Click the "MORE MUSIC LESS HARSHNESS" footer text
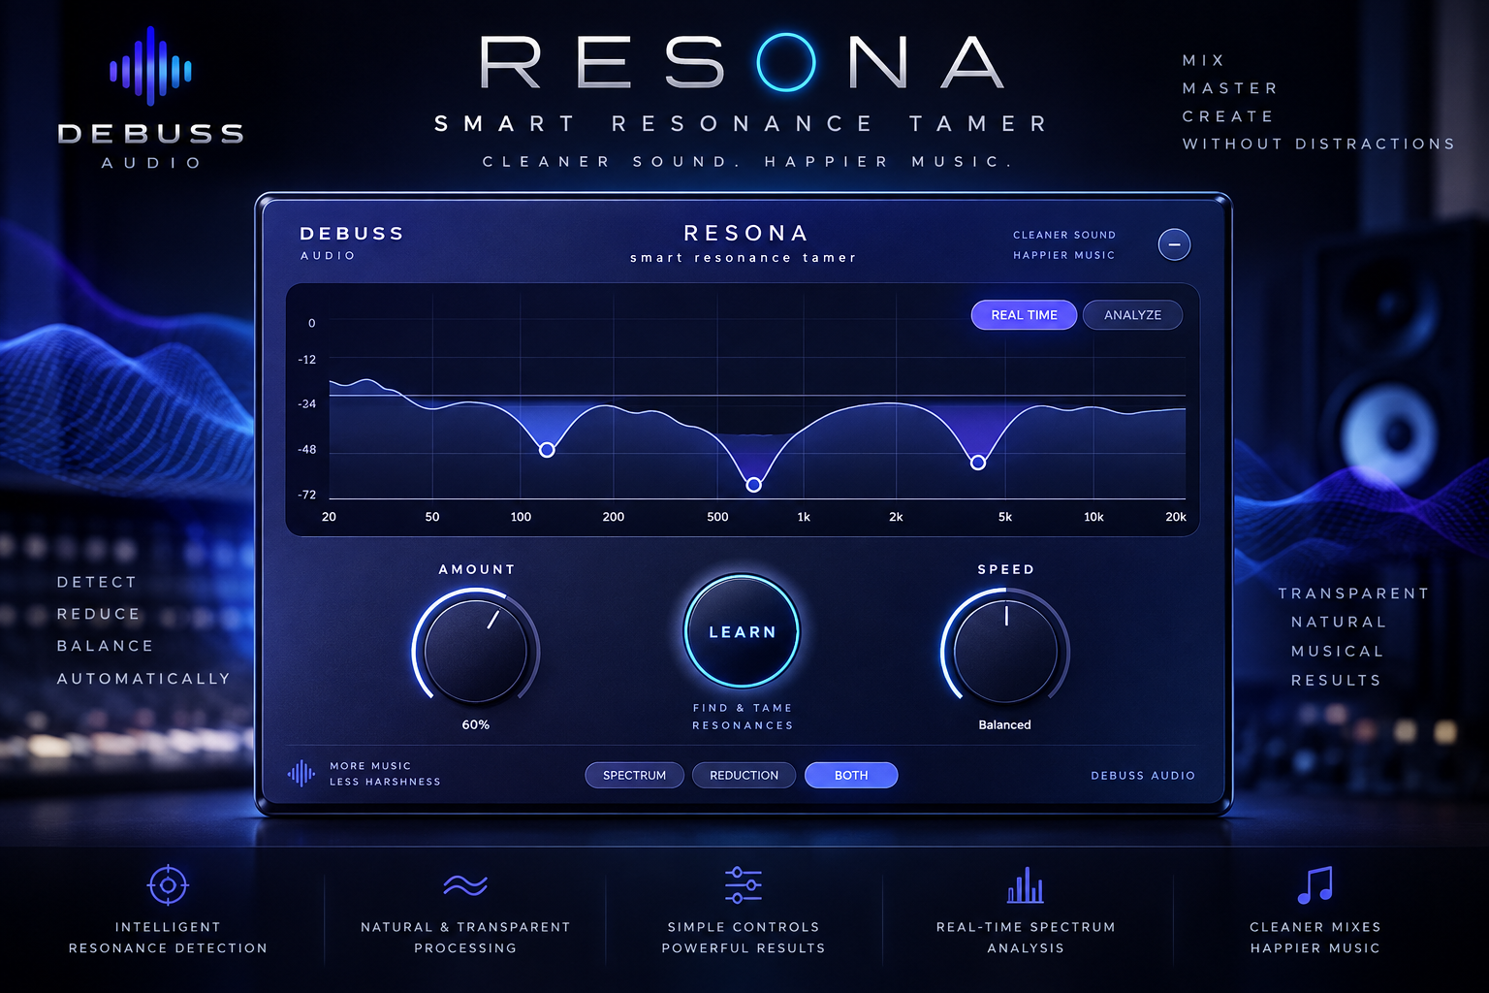 coord(385,774)
